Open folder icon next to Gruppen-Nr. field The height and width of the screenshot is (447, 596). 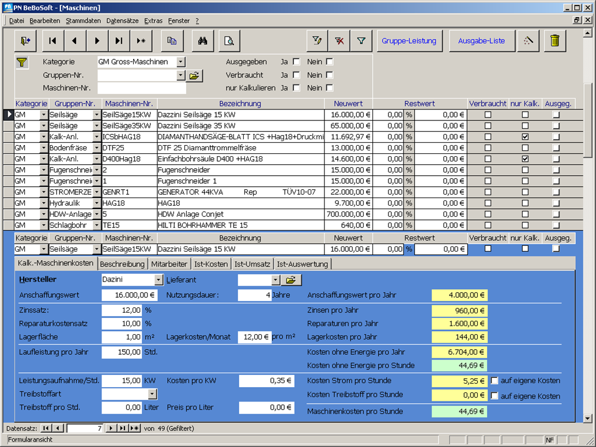[194, 75]
